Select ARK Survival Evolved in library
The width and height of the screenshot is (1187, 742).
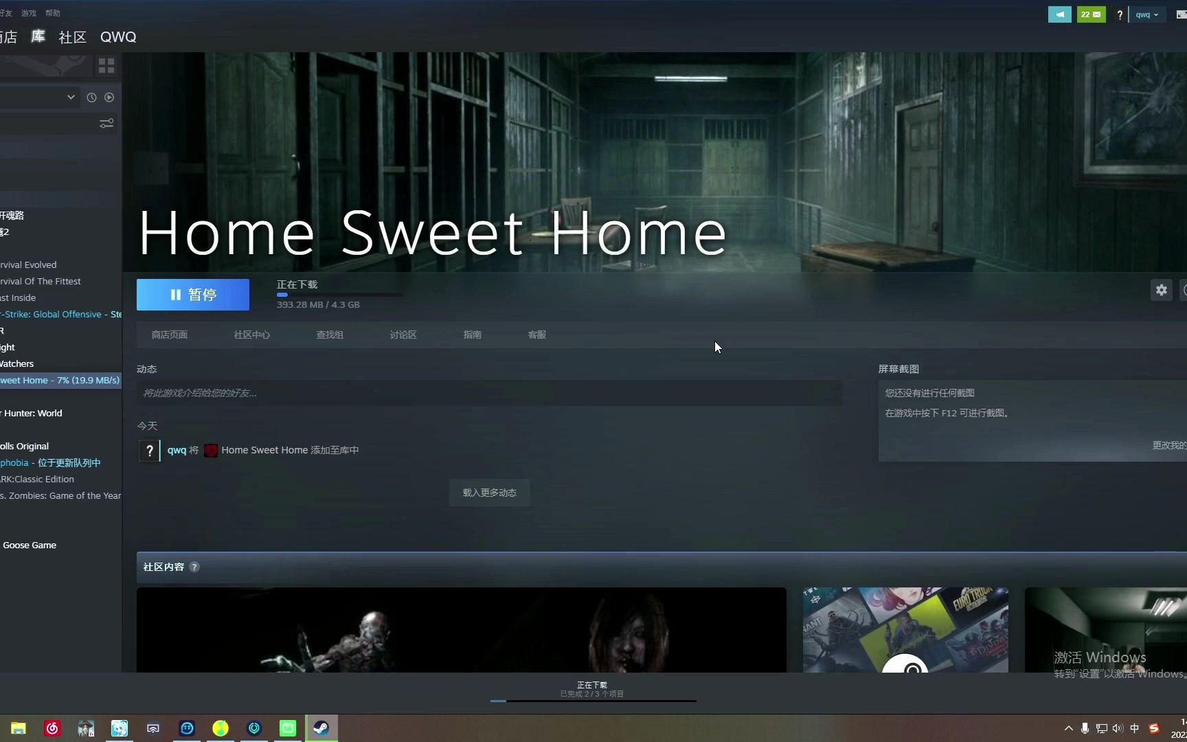pyautogui.click(x=60, y=265)
